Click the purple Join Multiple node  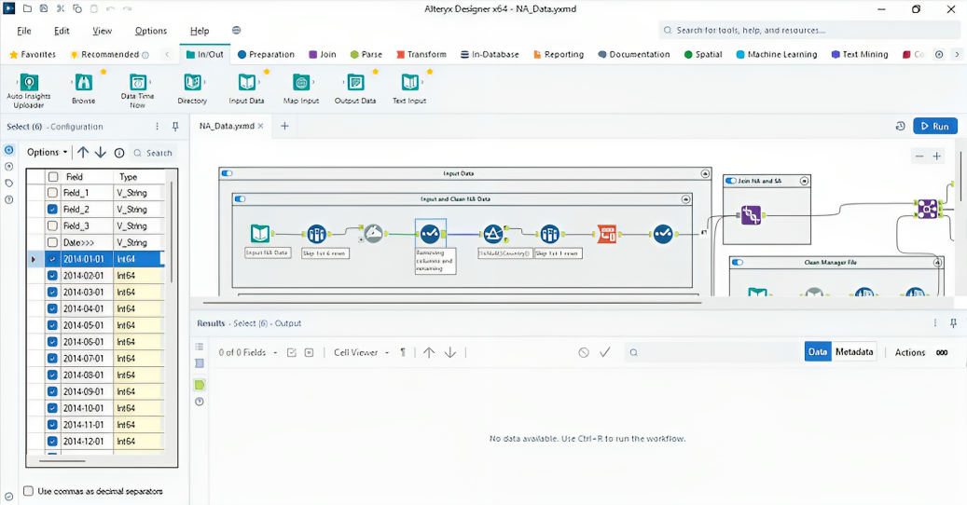(x=927, y=209)
